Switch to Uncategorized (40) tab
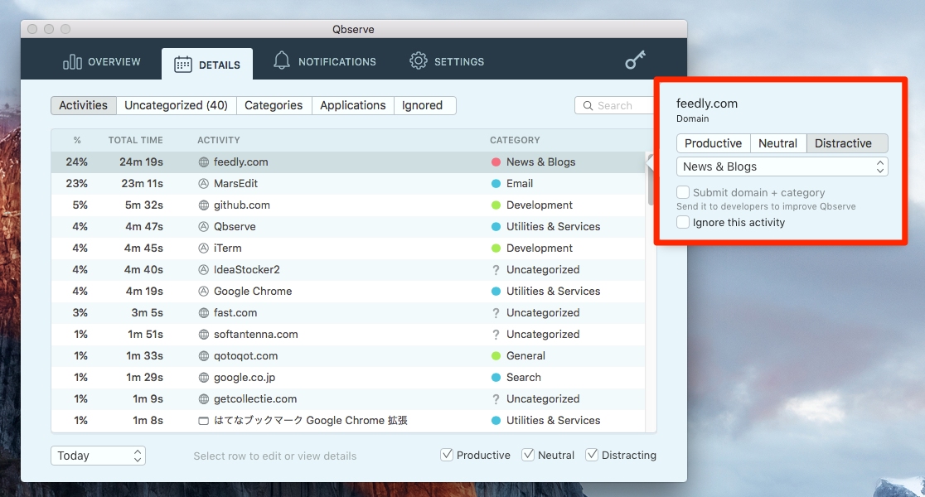925x497 pixels. coord(176,105)
